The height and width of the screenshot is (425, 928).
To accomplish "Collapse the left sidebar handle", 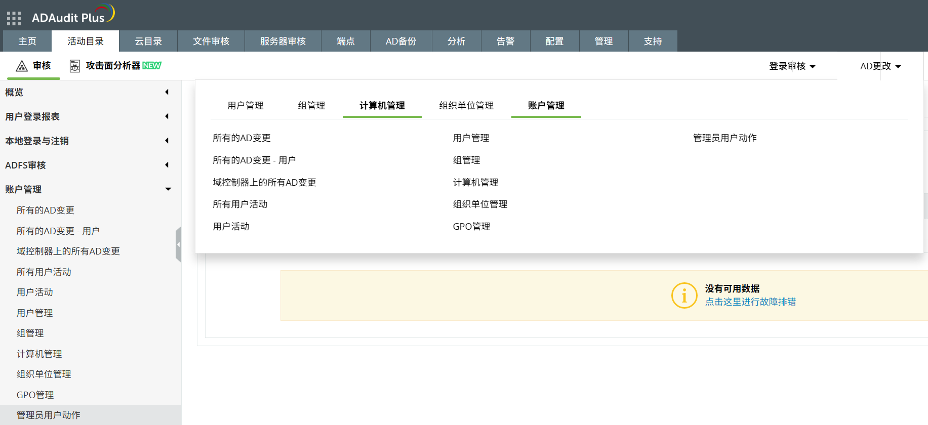I will [x=178, y=244].
